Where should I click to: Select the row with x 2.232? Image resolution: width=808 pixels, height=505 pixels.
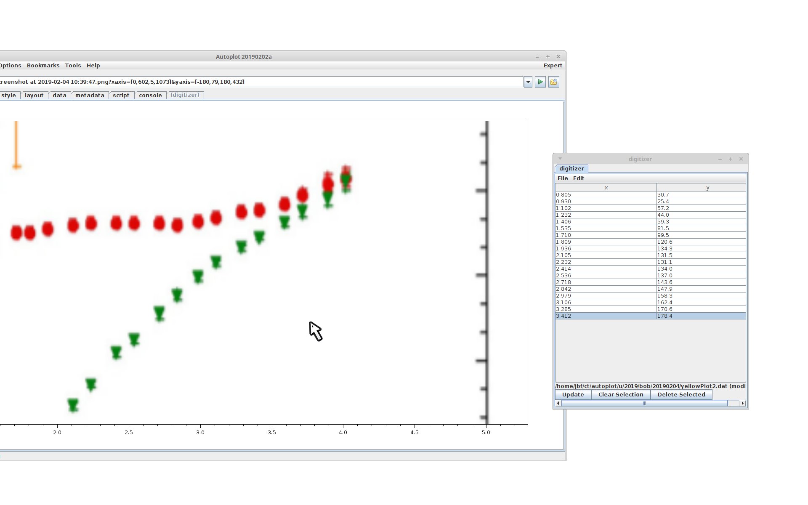tap(651, 262)
